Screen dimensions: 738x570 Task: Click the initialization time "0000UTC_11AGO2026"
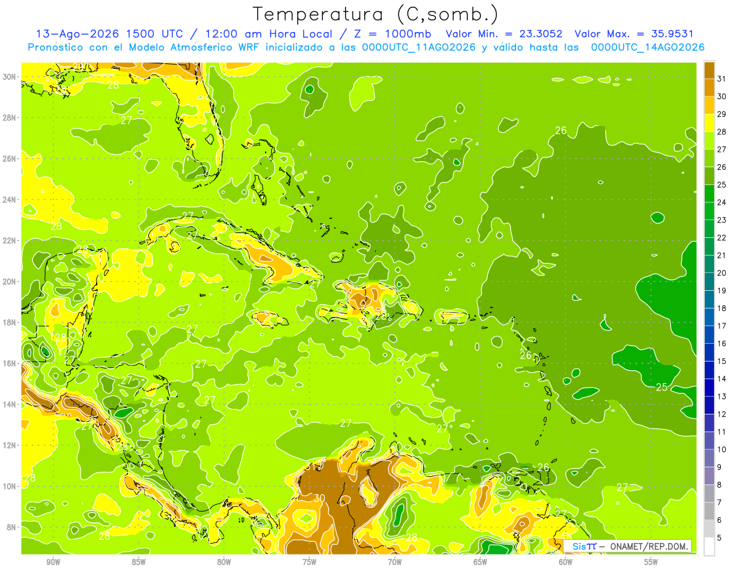419,47
